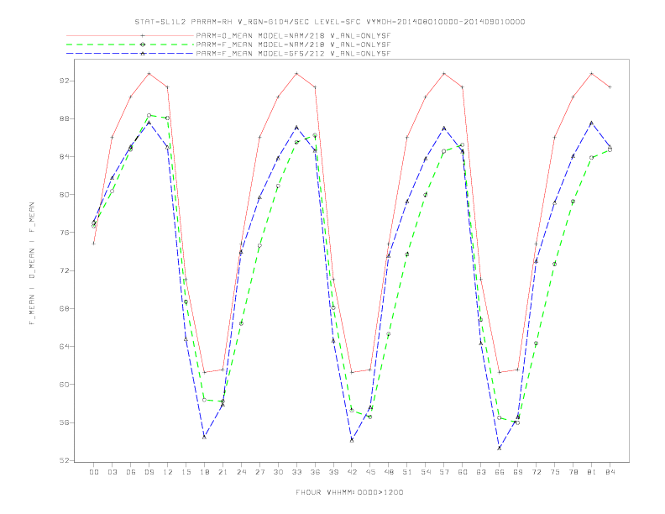
Task: Click the red legend entry PARM=O_MEAN MODEL=NAM/218
Action: [293, 35]
